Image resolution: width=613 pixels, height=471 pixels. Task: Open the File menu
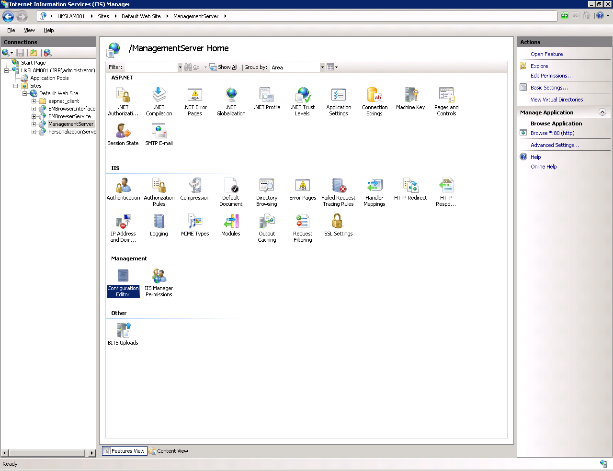(11, 30)
